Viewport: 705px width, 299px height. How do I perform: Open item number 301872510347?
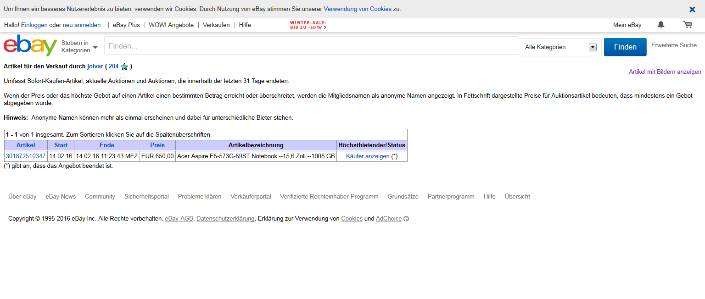click(26, 156)
